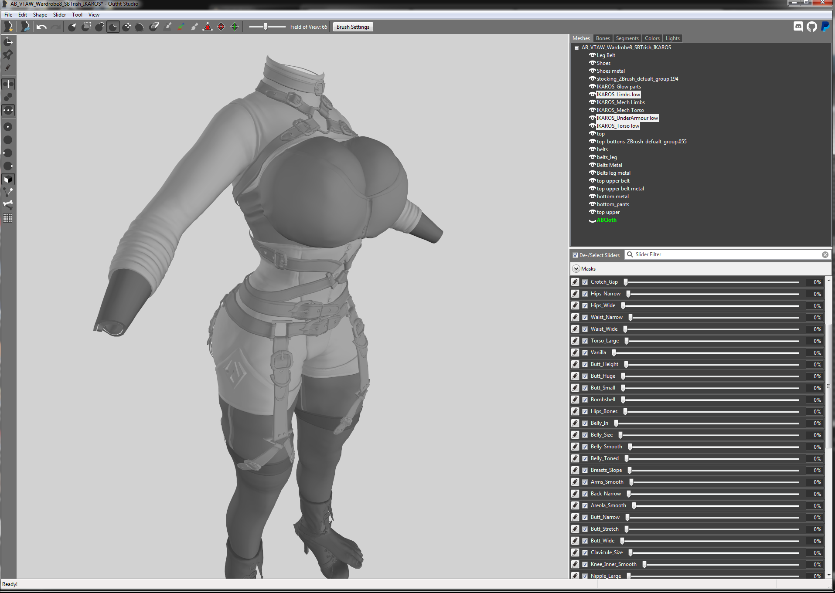Clear the Slider Filter field
Screen dimensions: 835x593
click(825, 254)
